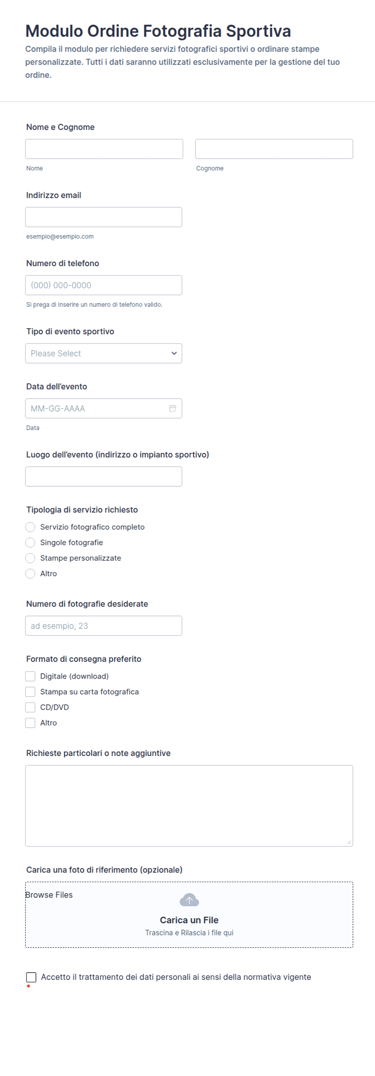
Task: Click the Carica un File upload text
Action: pos(189,920)
